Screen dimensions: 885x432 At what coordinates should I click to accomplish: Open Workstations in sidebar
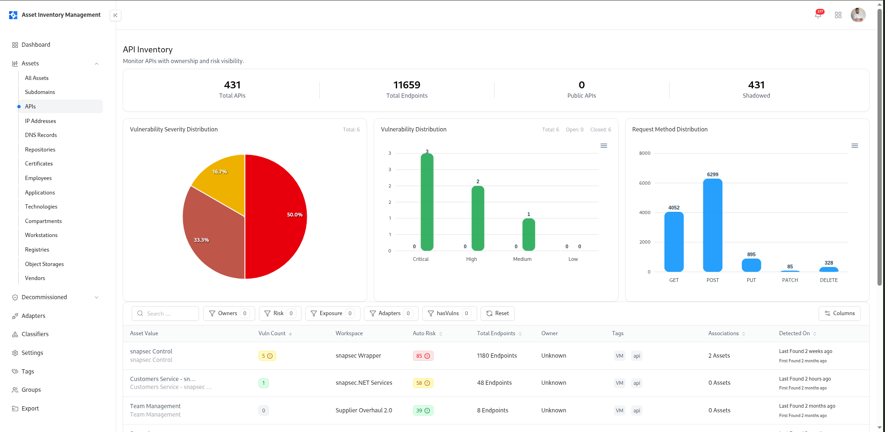coord(41,235)
